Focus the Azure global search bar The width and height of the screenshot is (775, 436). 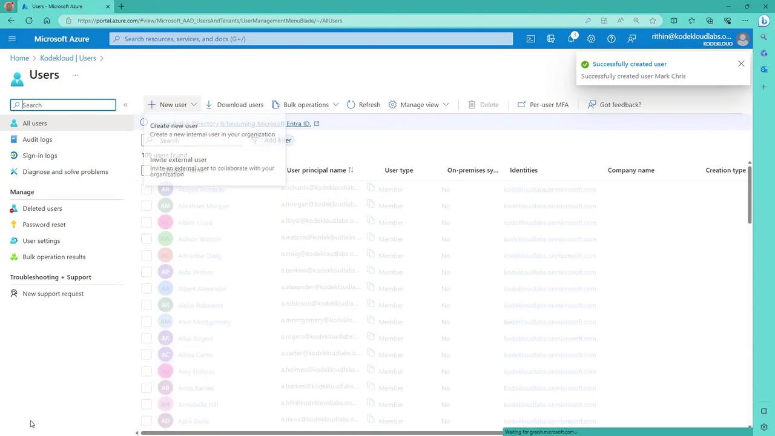pyautogui.click(x=311, y=39)
